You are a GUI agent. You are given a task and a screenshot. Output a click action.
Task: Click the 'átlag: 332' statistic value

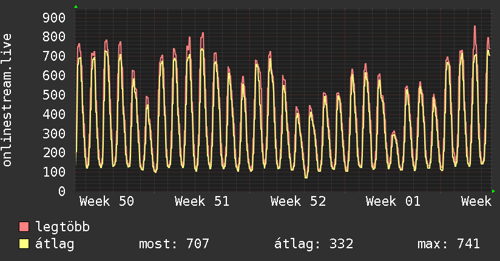(314, 244)
